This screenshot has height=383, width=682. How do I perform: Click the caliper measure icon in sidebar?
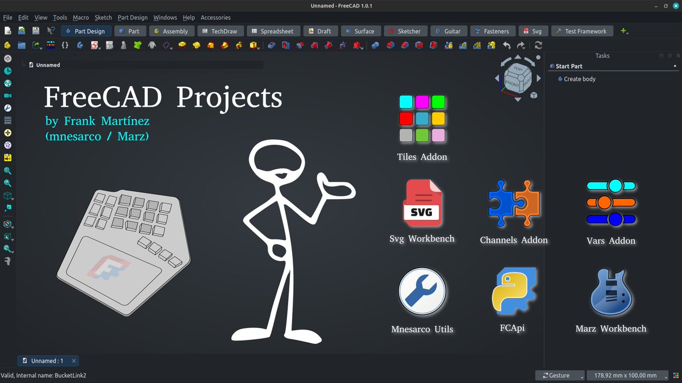pos(8,261)
